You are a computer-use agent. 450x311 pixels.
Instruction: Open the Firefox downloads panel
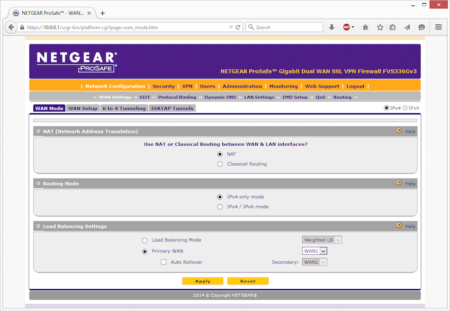(x=332, y=27)
